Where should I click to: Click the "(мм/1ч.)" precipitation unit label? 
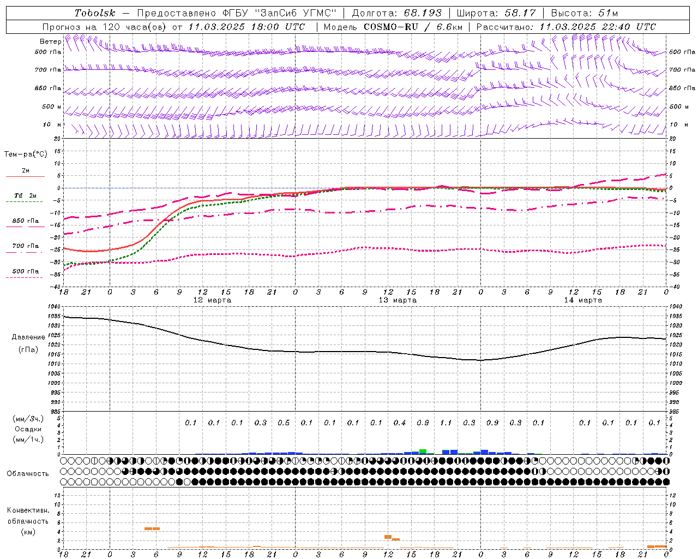28,439
